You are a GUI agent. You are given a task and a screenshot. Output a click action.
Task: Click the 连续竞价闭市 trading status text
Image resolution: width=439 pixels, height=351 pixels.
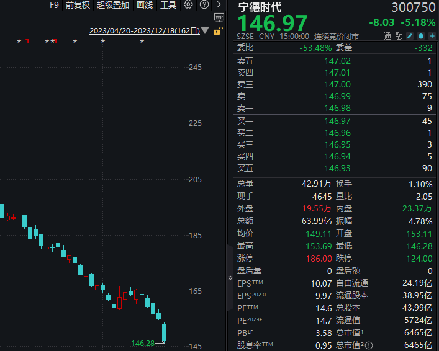pos(337,37)
